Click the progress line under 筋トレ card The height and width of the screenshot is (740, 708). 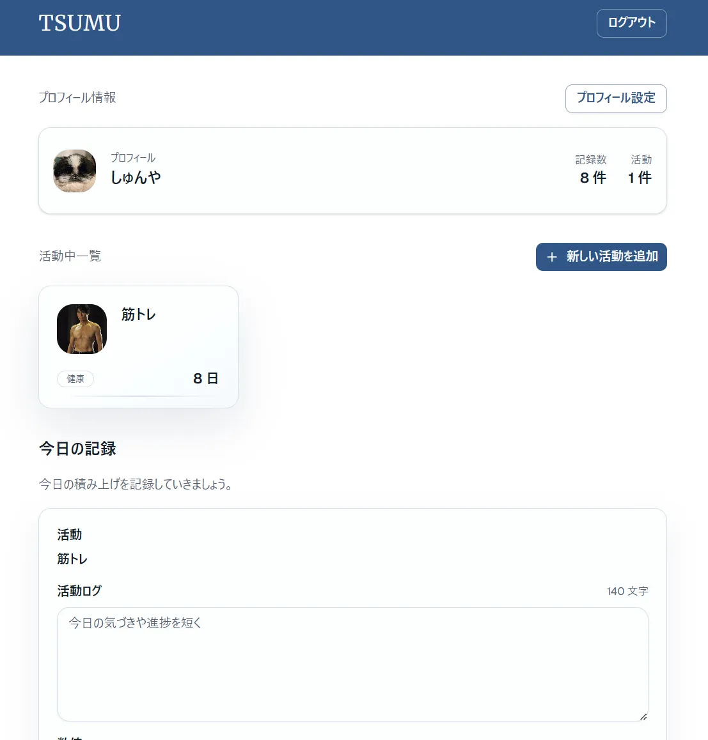pos(139,397)
